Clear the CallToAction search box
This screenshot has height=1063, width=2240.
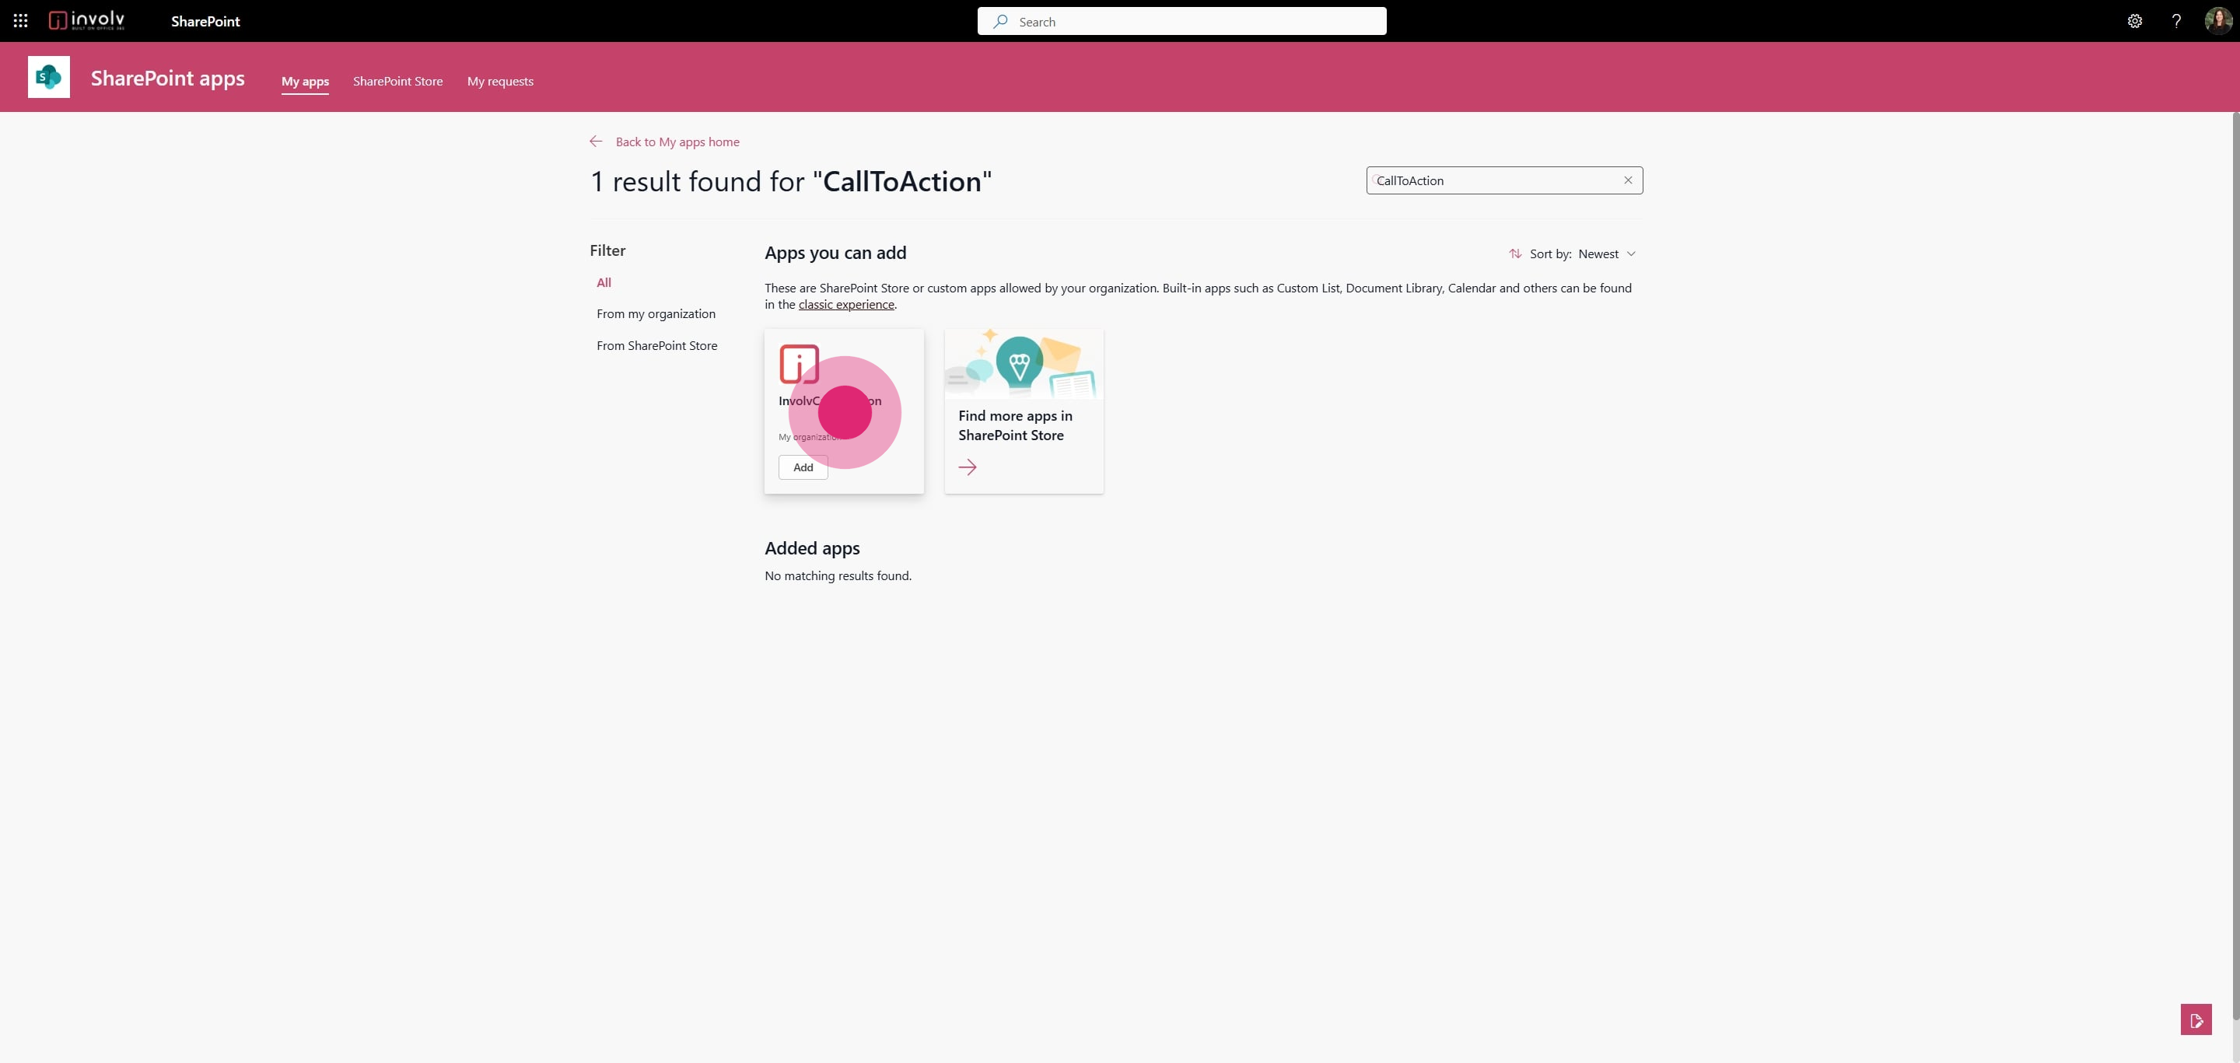coord(1628,180)
